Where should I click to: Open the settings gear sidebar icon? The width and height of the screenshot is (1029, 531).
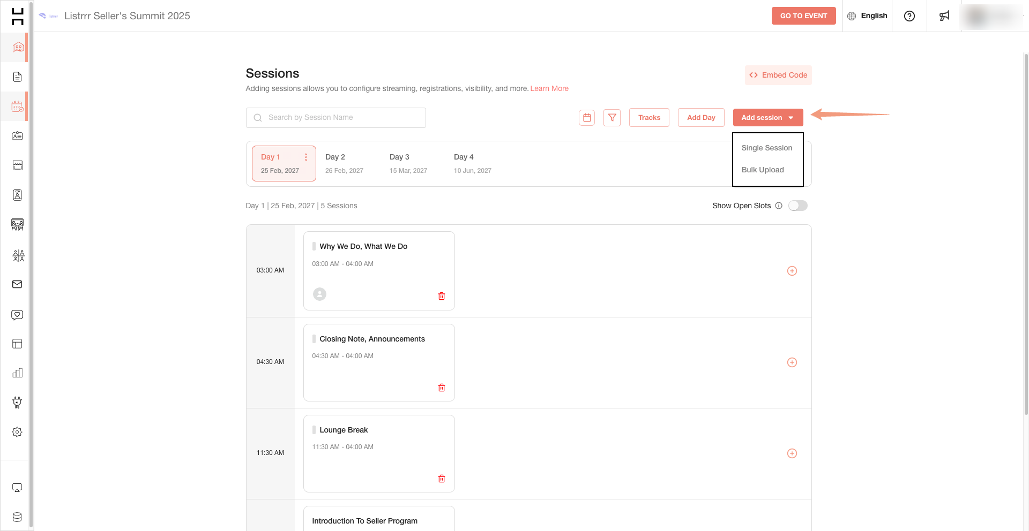tap(18, 432)
